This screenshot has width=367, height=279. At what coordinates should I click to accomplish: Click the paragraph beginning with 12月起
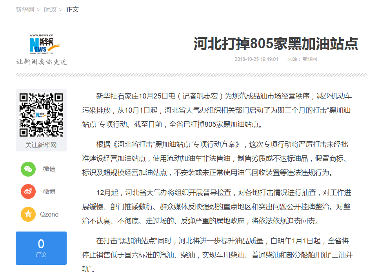pyautogui.click(x=216, y=207)
